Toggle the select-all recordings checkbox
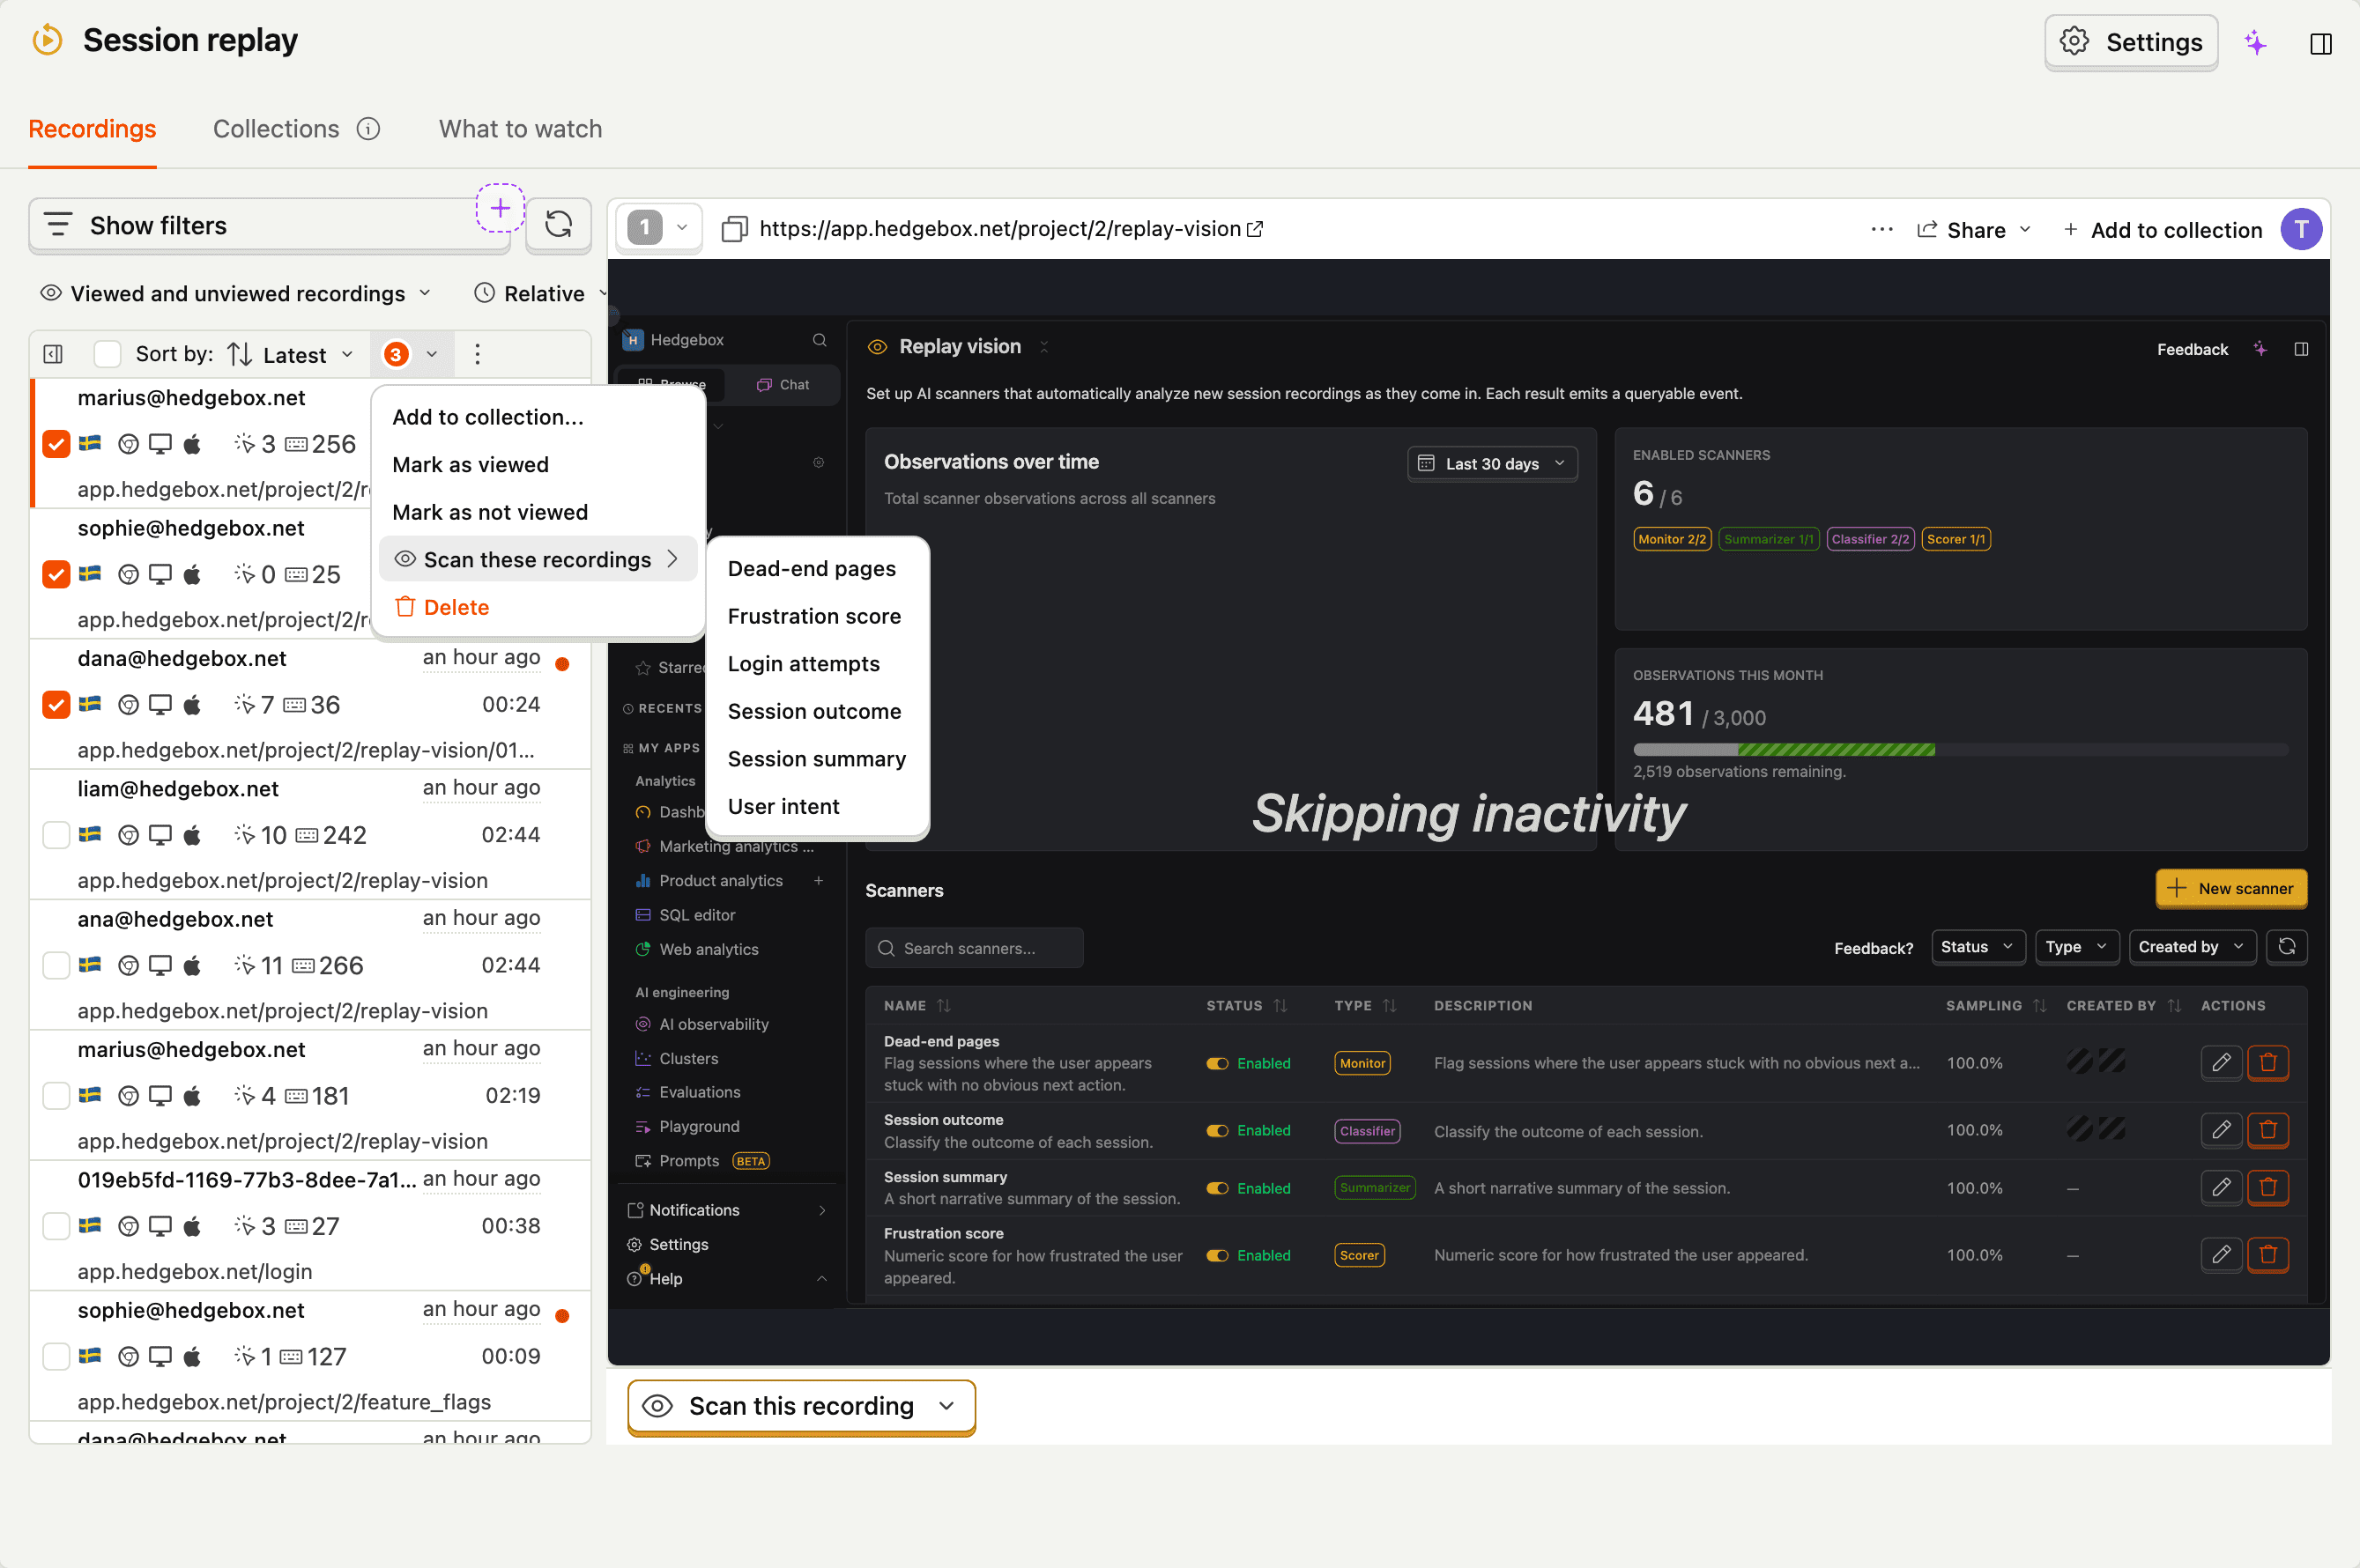The width and height of the screenshot is (2360, 1568). [x=106, y=354]
